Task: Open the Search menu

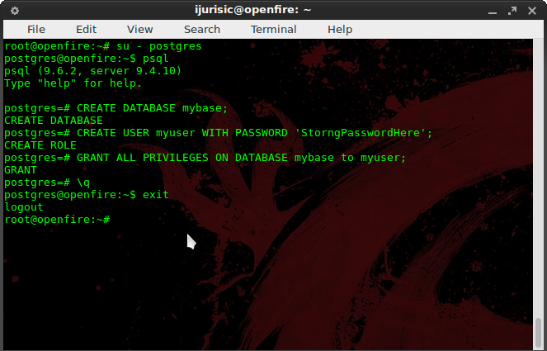Action: [x=202, y=30]
